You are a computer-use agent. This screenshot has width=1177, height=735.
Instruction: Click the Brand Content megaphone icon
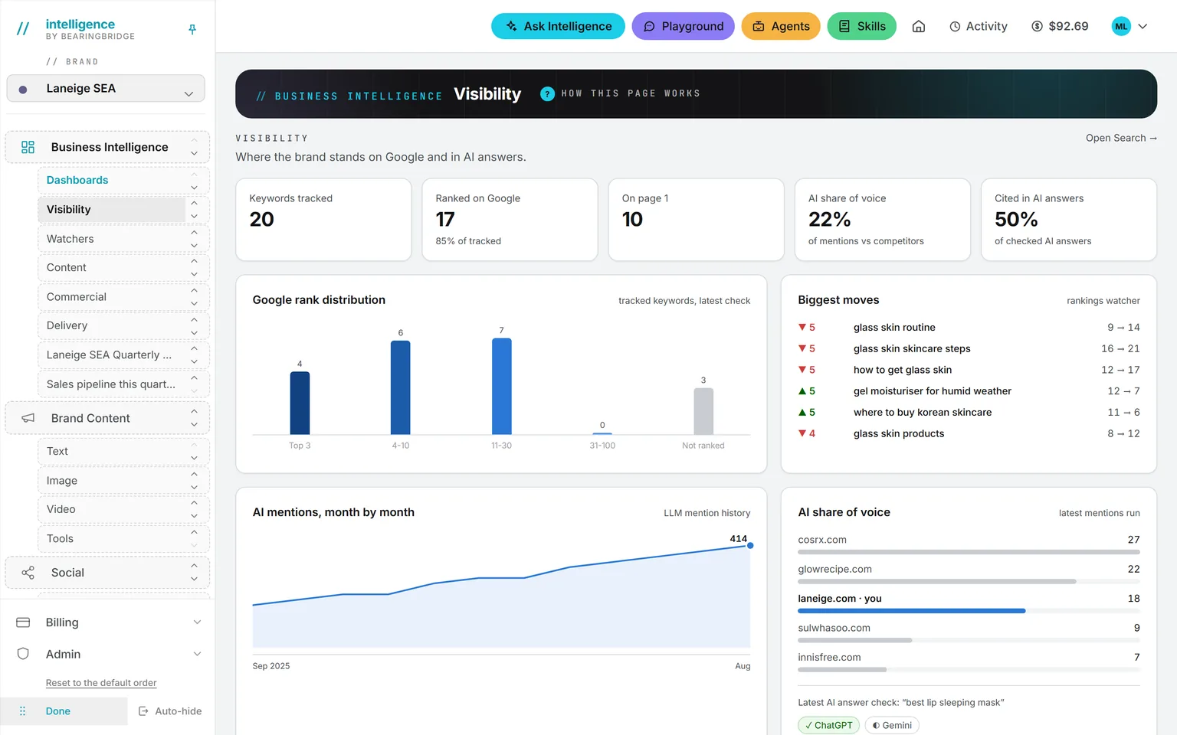point(28,418)
